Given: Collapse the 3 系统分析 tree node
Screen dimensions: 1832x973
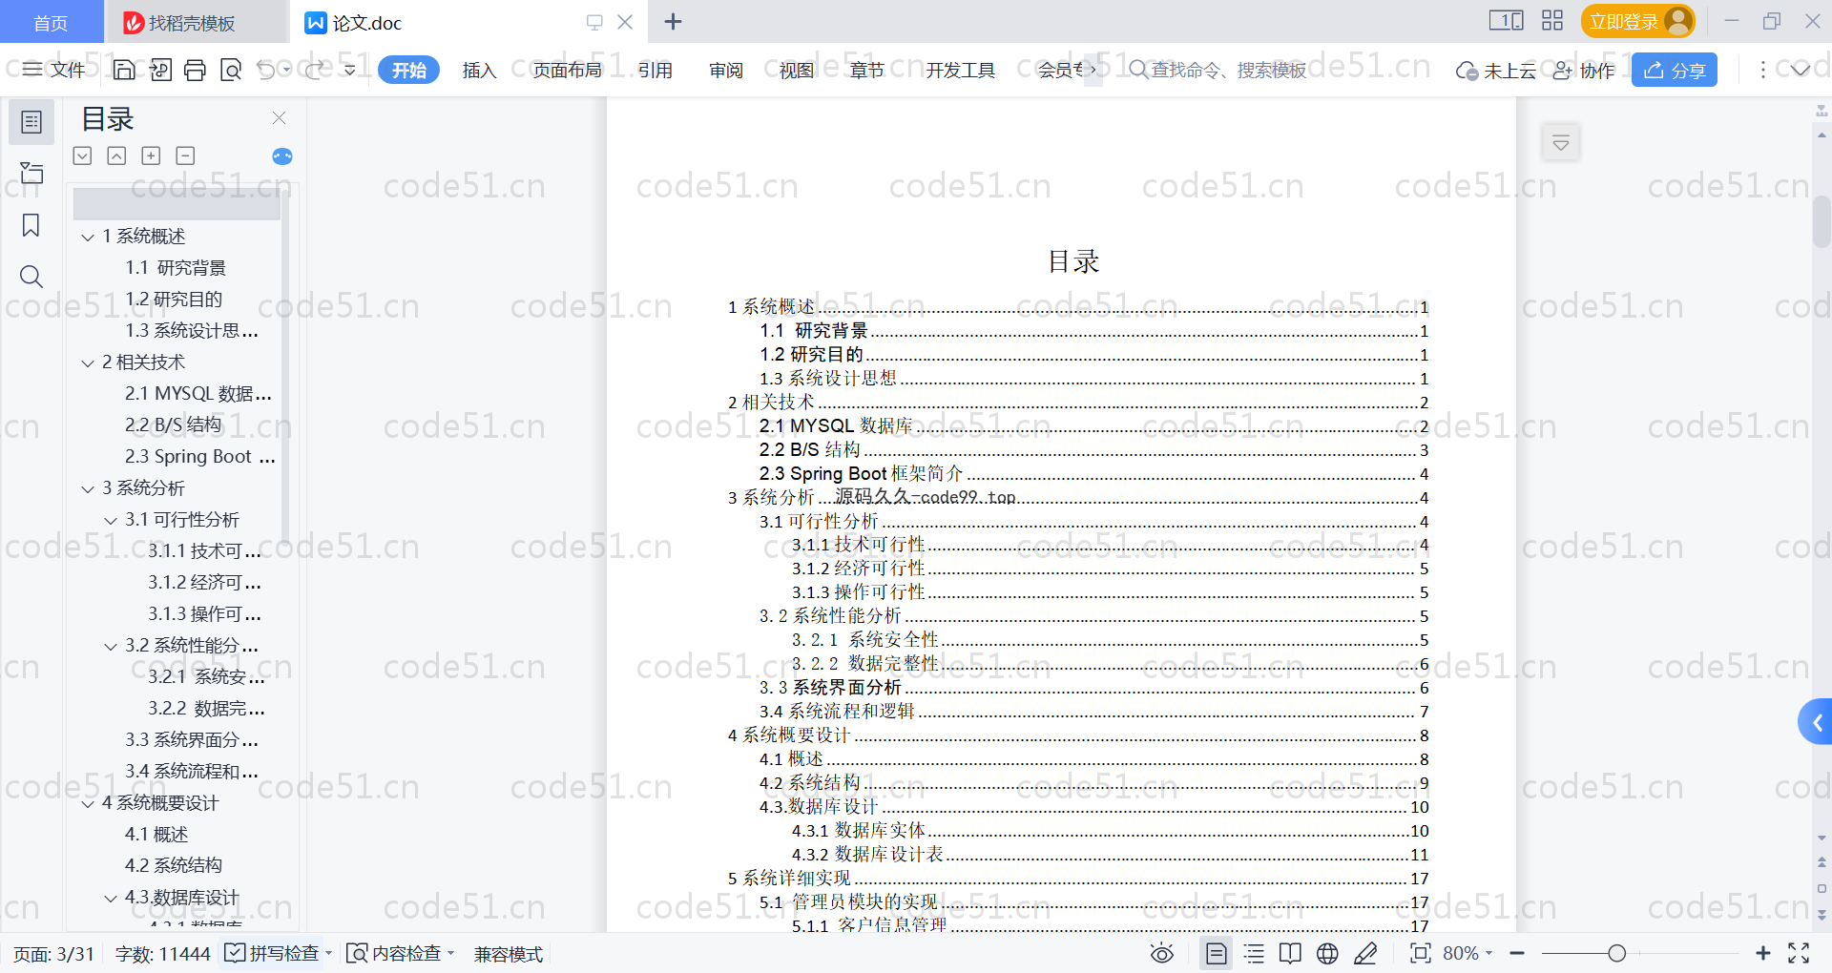Looking at the screenshot, I should point(88,488).
